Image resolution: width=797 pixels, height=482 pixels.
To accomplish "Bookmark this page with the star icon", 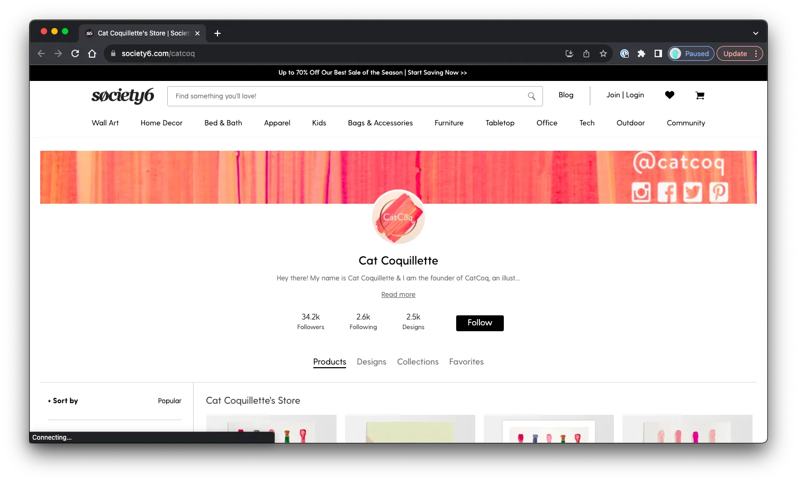I will pyautogui.click(x=603, y=53).
